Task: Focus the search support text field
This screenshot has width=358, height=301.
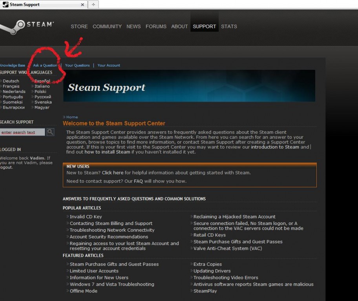Action: pos(22,132)
